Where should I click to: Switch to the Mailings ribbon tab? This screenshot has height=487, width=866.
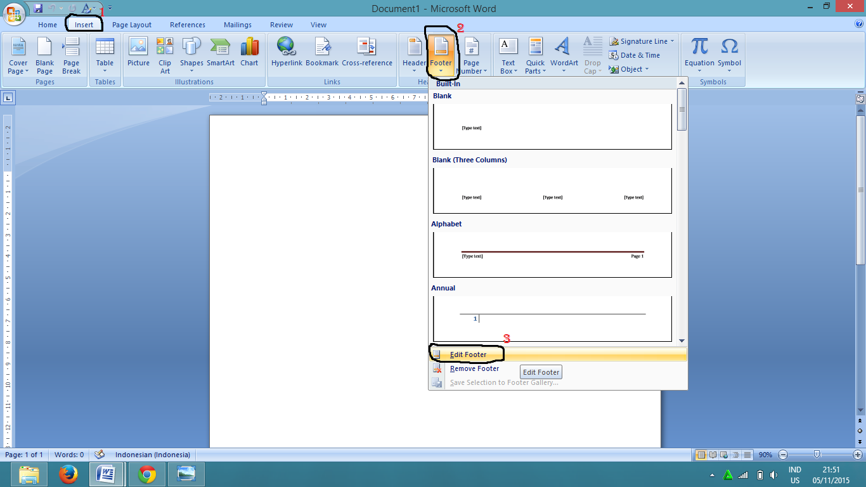tap(238, 25)
